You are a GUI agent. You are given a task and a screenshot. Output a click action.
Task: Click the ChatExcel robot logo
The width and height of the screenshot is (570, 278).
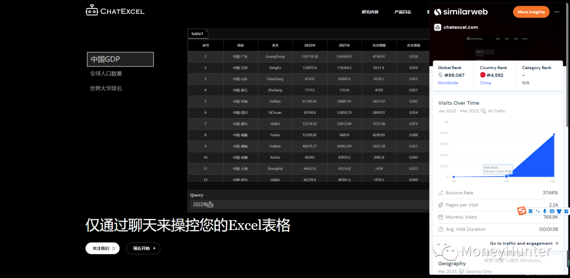[x=92, y=11]
